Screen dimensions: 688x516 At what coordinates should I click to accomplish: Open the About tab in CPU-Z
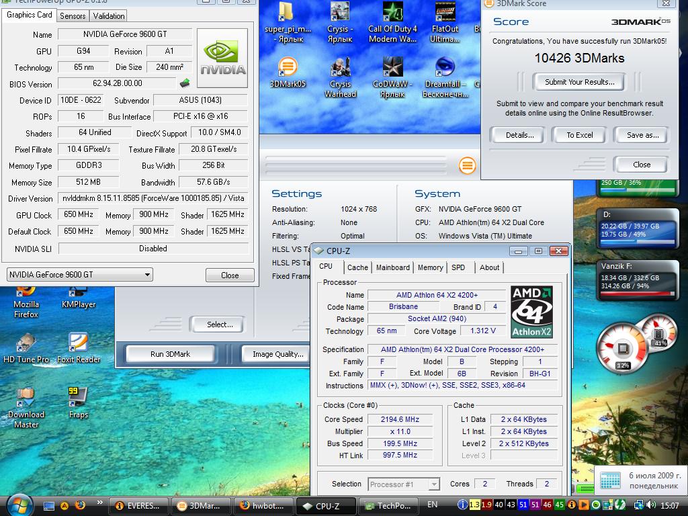[x=489, y=267]
